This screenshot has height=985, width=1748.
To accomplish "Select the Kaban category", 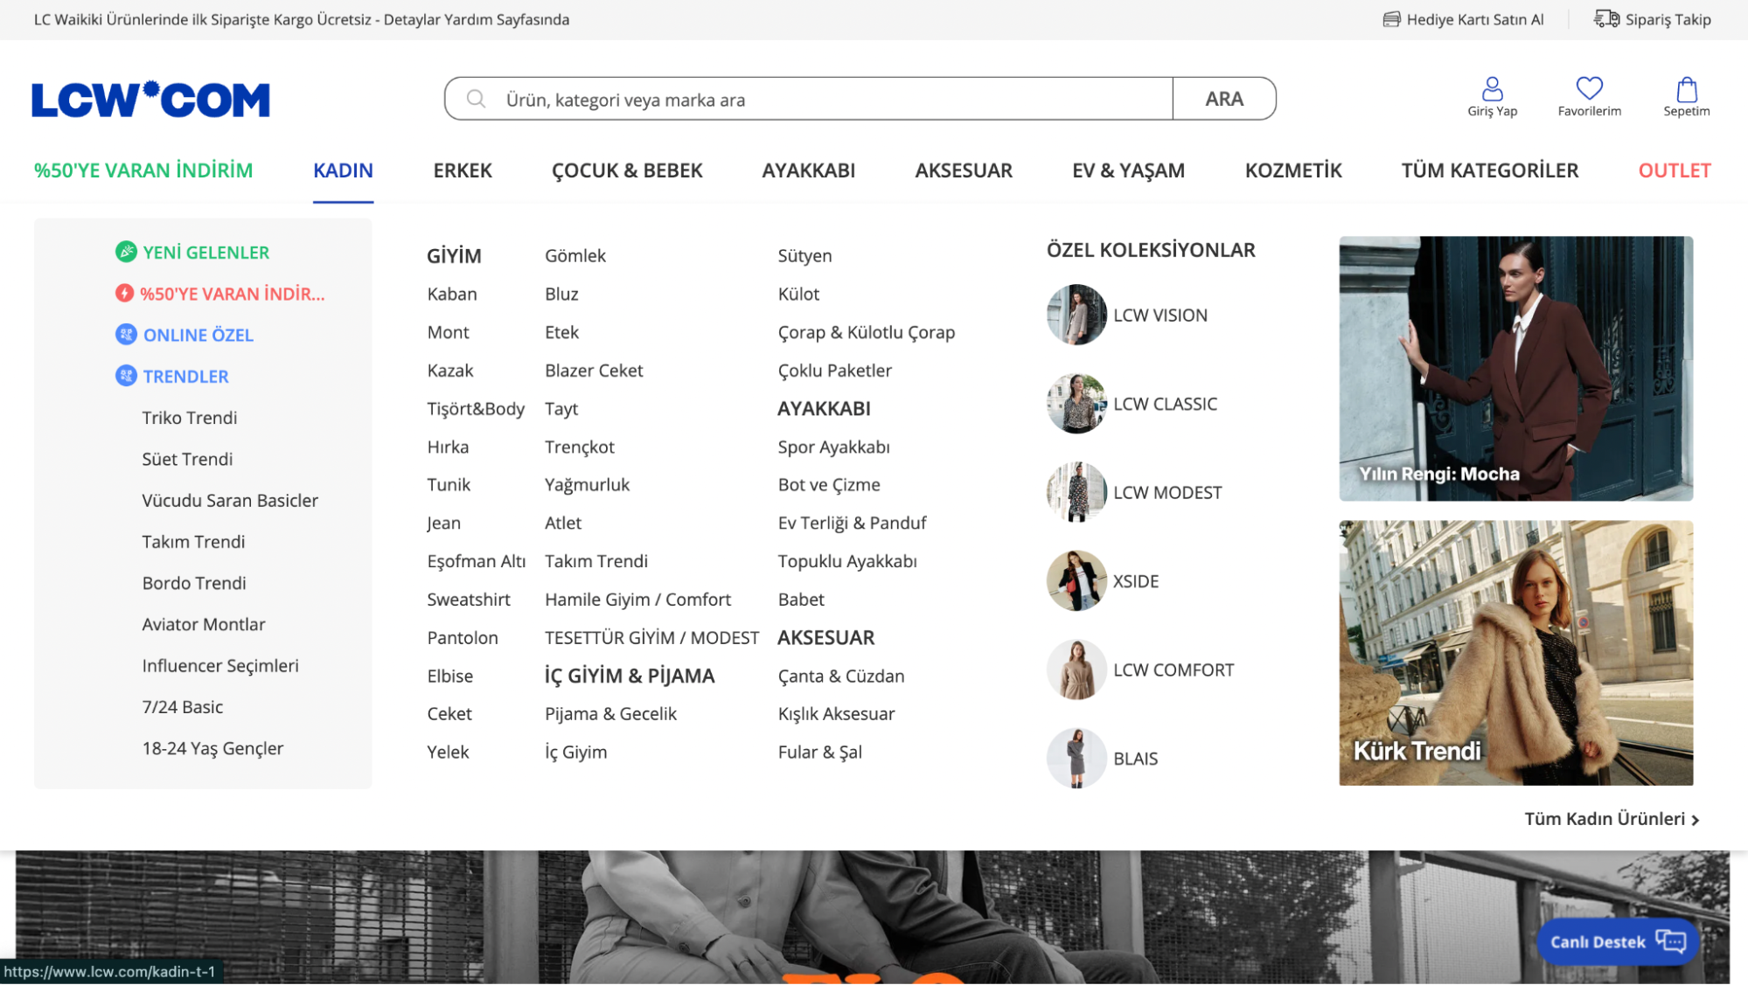I will pyautogui.click(x=452, y=294).
